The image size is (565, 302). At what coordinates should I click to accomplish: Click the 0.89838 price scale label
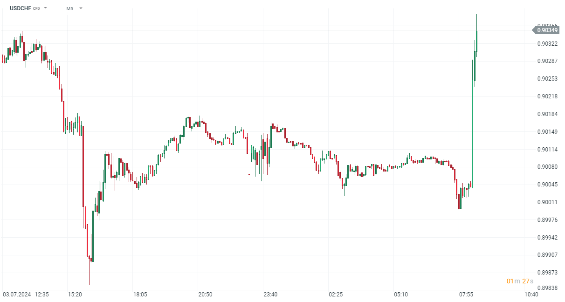pyautogui.click(x=547, y=289)
